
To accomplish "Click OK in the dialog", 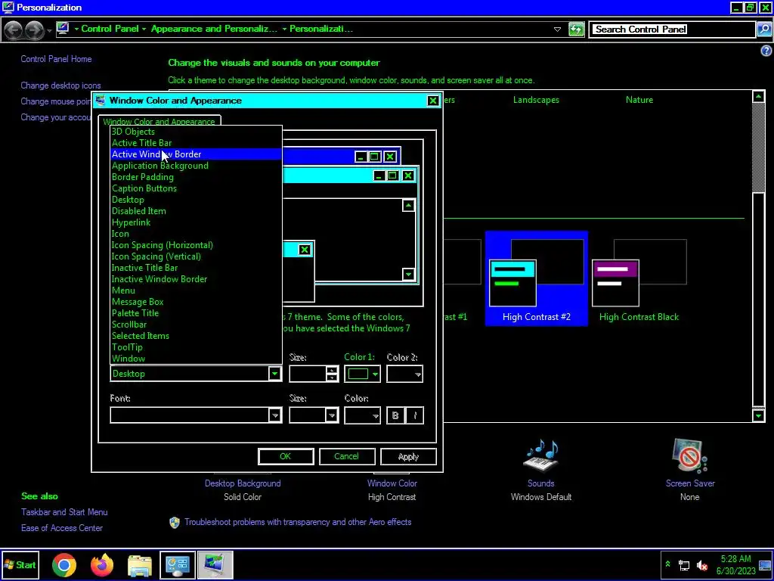I will (x=286, y=456).
